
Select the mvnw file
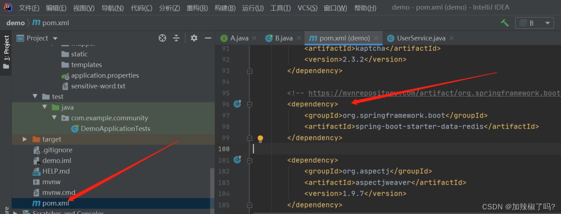47,182
